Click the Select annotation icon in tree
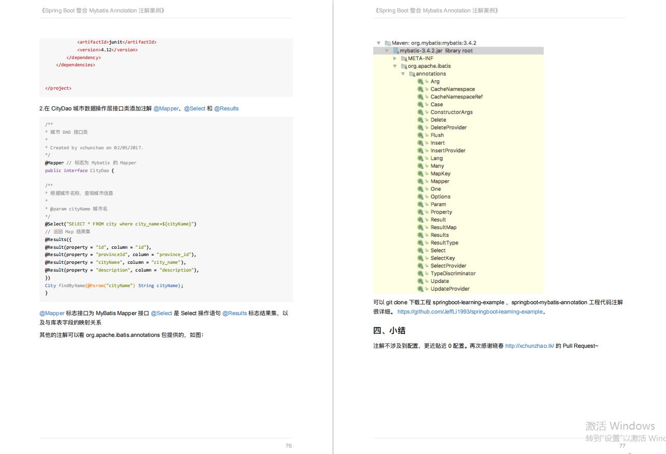Image resolution: width=666 pixels, height=454 pixels. (x=420, y=250)
